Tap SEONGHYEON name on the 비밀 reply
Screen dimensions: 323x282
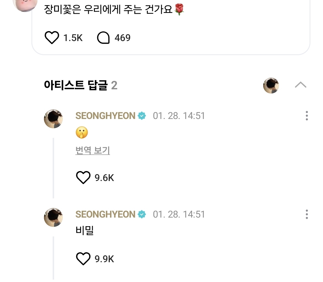click(105, 214)
